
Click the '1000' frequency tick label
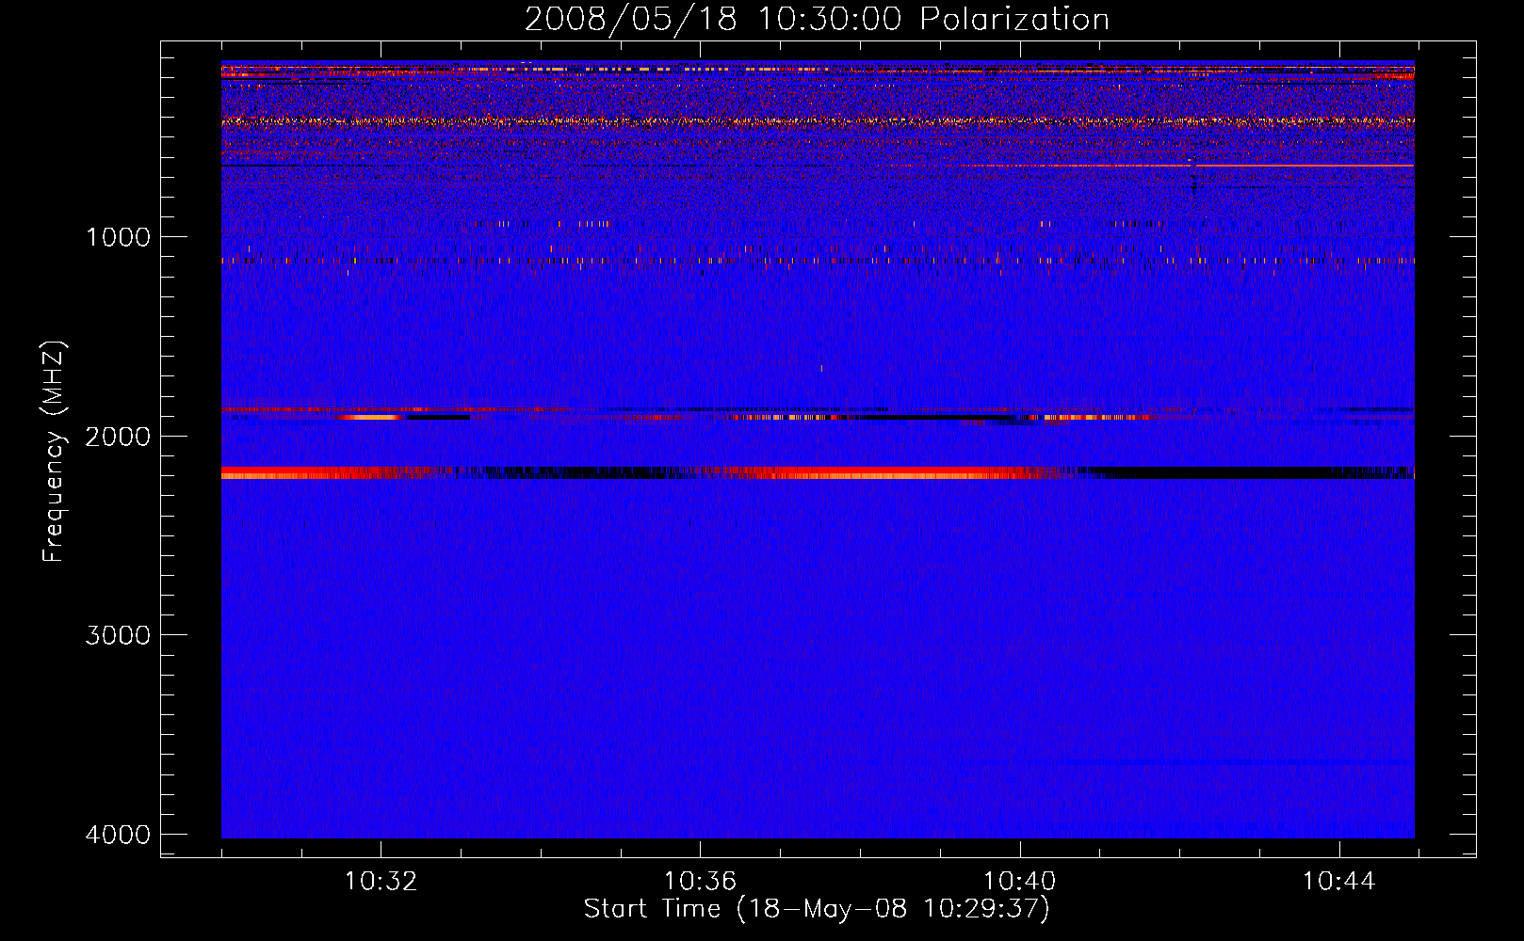[x=119, y=237]
